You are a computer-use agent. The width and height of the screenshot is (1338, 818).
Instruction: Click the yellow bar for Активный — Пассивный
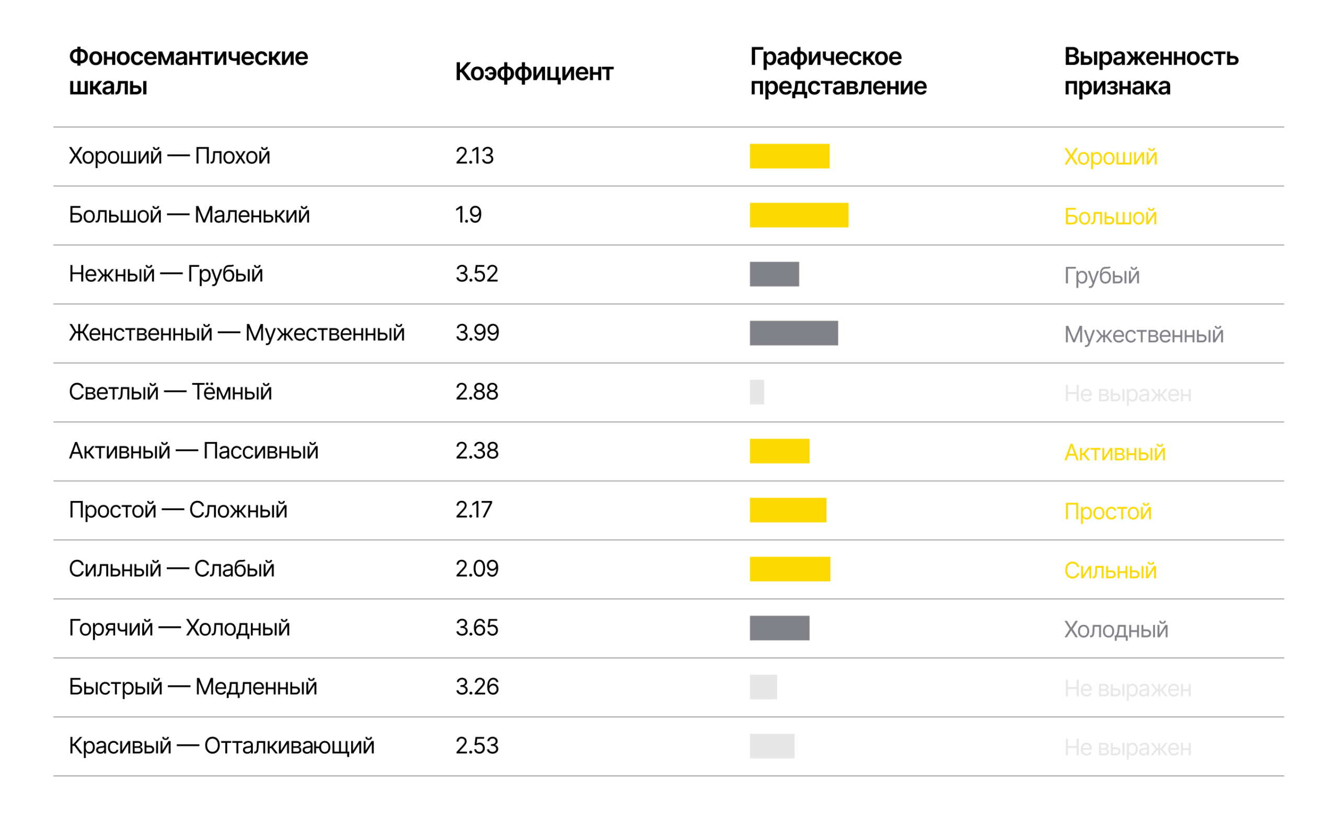coord(779,451)
